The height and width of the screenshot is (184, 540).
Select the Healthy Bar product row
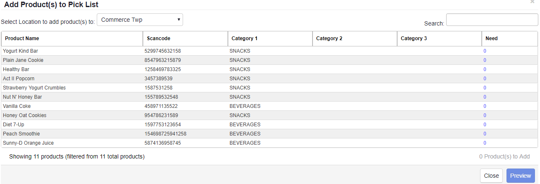point(16,69)
